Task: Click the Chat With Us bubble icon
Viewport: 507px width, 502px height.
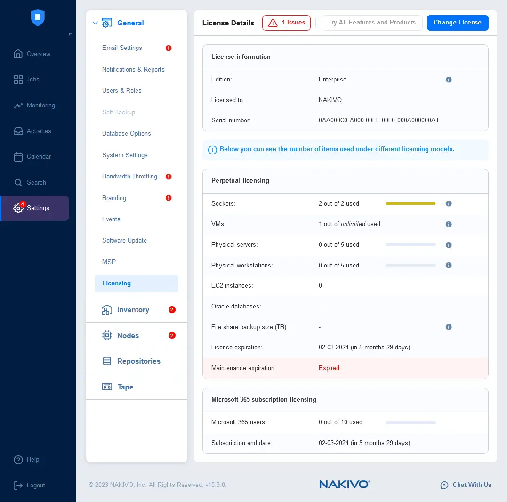Action: (x=444, y=485)
